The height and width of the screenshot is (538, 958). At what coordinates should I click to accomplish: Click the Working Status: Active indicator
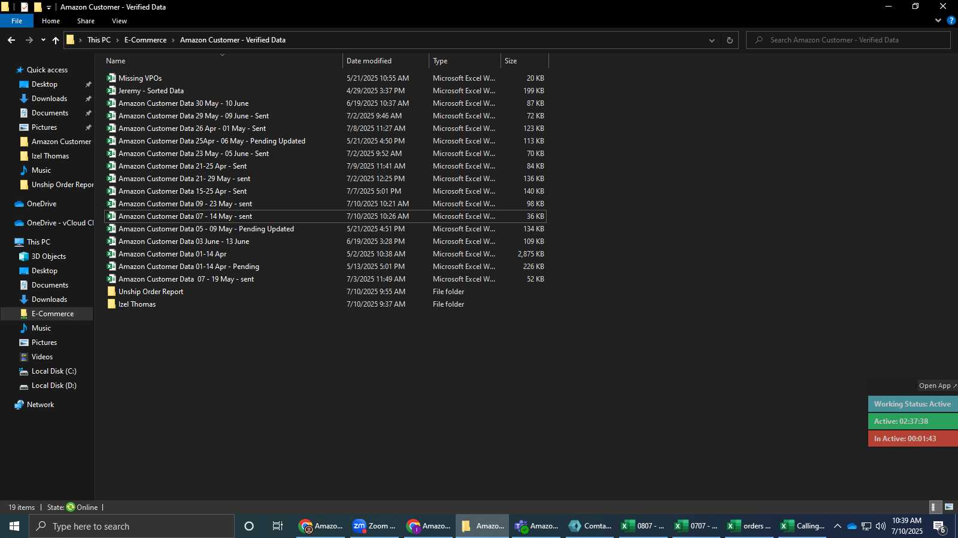(912, 404)
